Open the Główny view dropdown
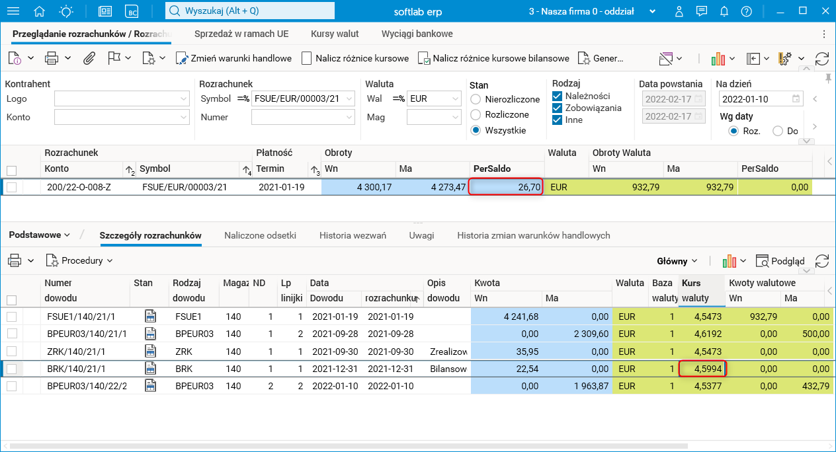This screenshot has width=836, height=452. click(x=677, y=260)
